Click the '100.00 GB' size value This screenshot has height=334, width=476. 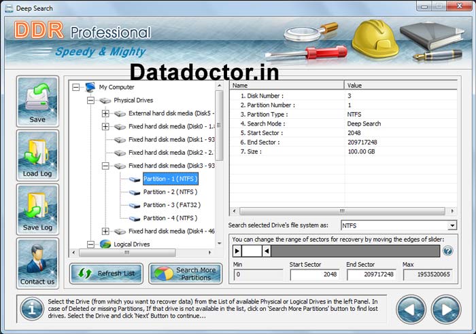(x=361, y=151)
